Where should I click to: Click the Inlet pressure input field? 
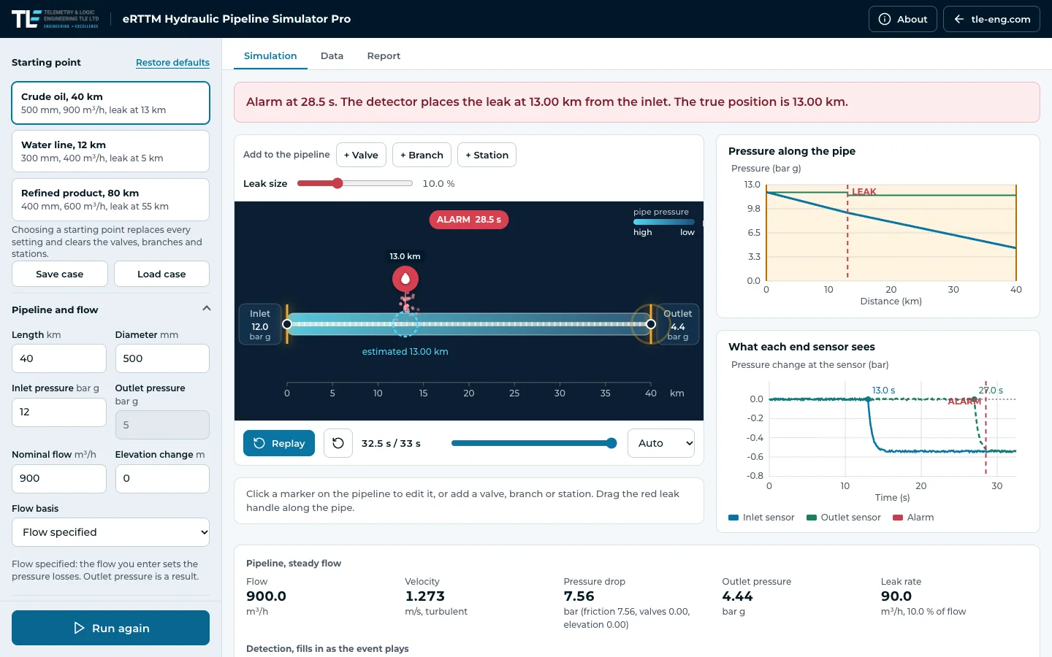59,412
